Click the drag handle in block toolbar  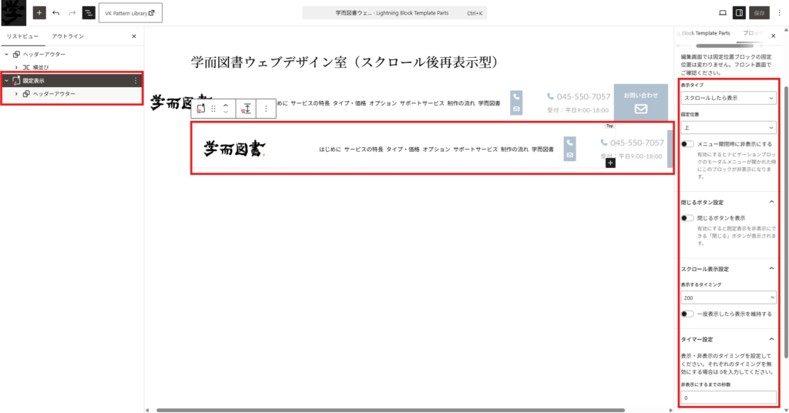[x=213, y=109]
